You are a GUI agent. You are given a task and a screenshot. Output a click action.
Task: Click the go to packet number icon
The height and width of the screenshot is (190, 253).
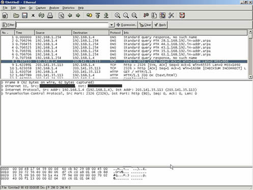pos(89,15)
